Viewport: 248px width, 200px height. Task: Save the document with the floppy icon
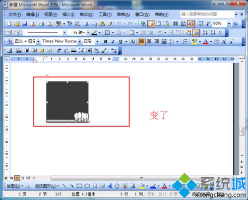[25, 24]
